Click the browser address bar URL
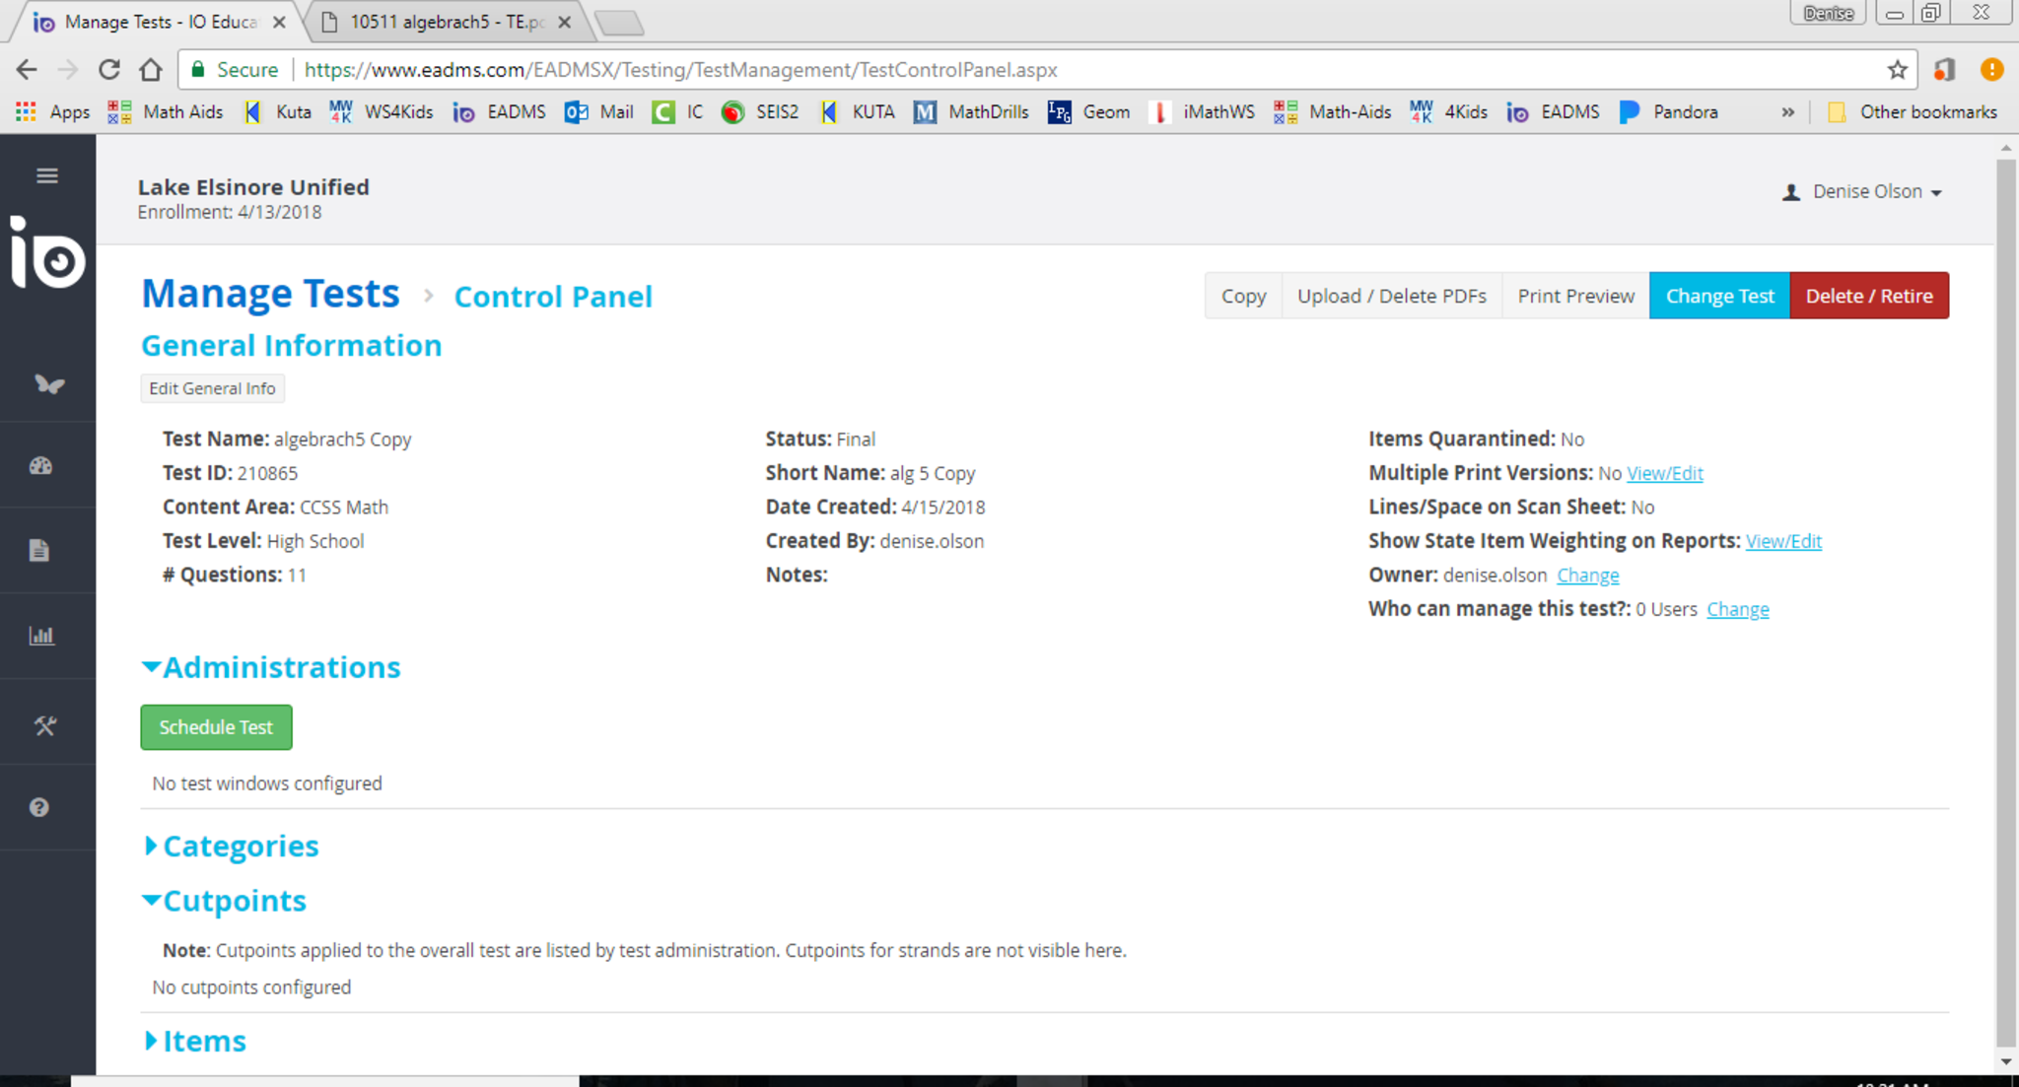The image size is (2019, 1087). 680,70
